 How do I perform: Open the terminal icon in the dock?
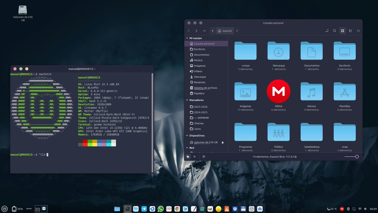(x=127, y=209)
